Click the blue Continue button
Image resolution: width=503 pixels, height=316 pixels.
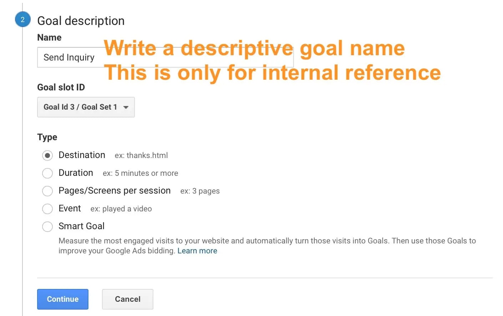tap(63, 299)
